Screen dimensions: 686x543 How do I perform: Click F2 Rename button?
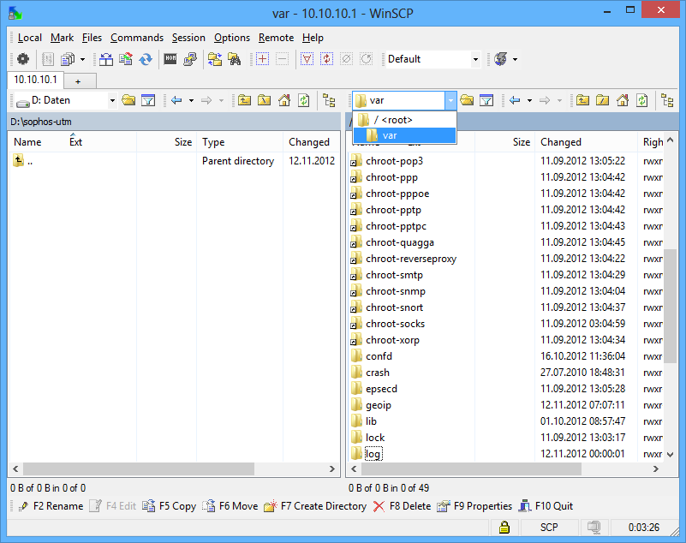click(x=51, y=506)
